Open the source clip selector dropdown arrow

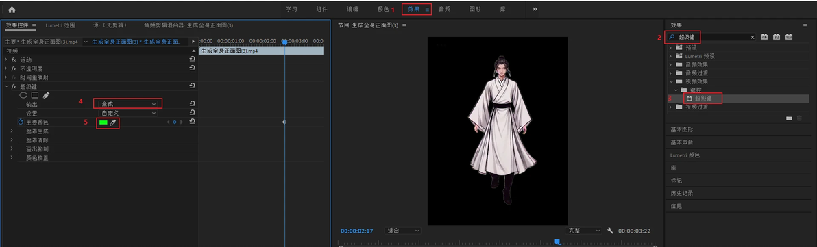pyautogui.click(x=86, y=41)
